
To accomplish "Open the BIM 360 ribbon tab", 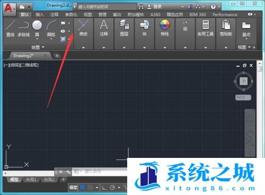I will (x=198, y=14).
